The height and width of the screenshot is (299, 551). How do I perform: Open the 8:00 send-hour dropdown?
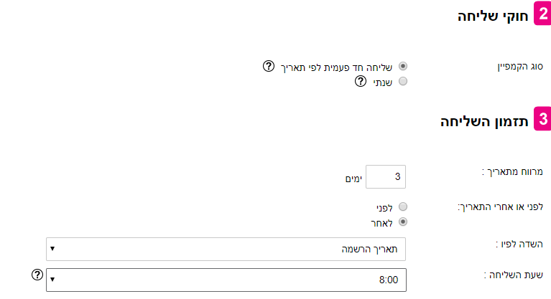tap(226, 280)
